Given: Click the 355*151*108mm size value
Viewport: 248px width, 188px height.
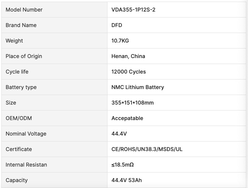Looking at the screenshot, I should point(133,103).
